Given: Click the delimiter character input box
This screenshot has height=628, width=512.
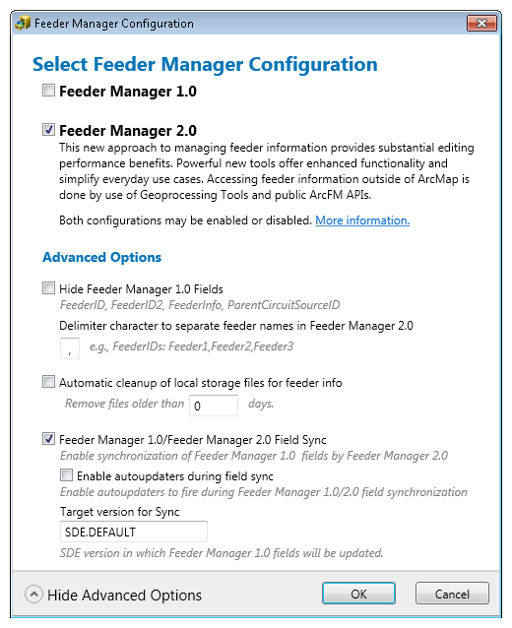Looking at the screenshot, I should pos(70,348).
